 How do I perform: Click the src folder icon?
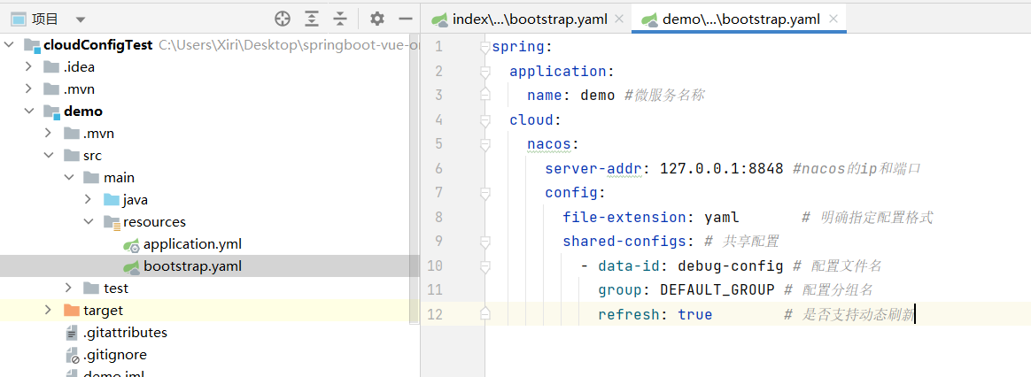pos(71,156)
